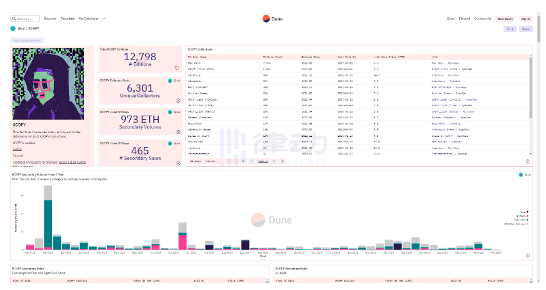Open the Max Pain OpenSea link
This screenshot has width=546, height=290.
[445, 63]
